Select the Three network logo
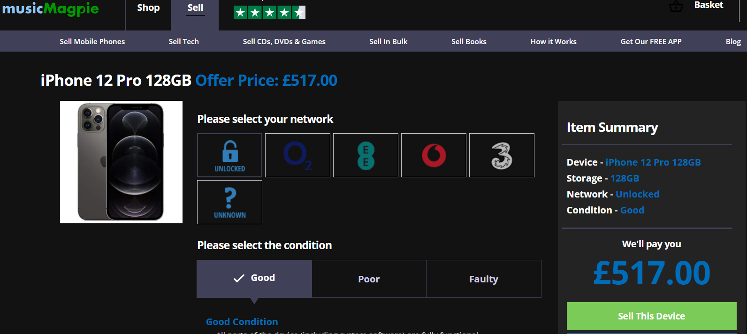Screen dimensions: 747x334 (x=502, y=155)
